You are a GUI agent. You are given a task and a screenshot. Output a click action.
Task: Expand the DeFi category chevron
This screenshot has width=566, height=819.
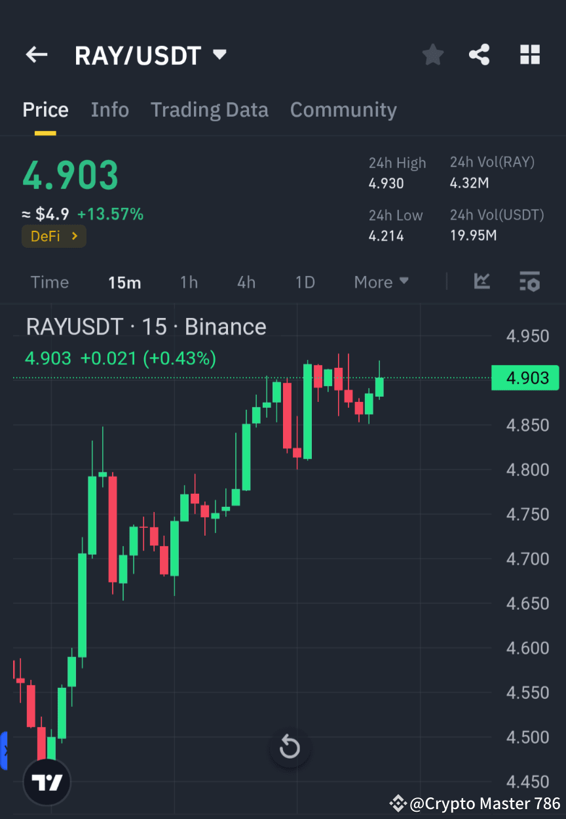[74, 236]
